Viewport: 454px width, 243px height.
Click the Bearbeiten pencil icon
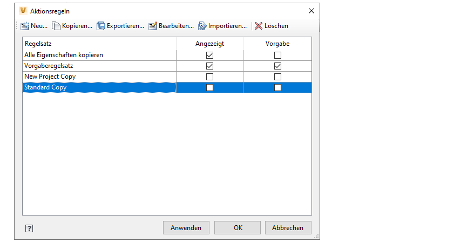153,26
